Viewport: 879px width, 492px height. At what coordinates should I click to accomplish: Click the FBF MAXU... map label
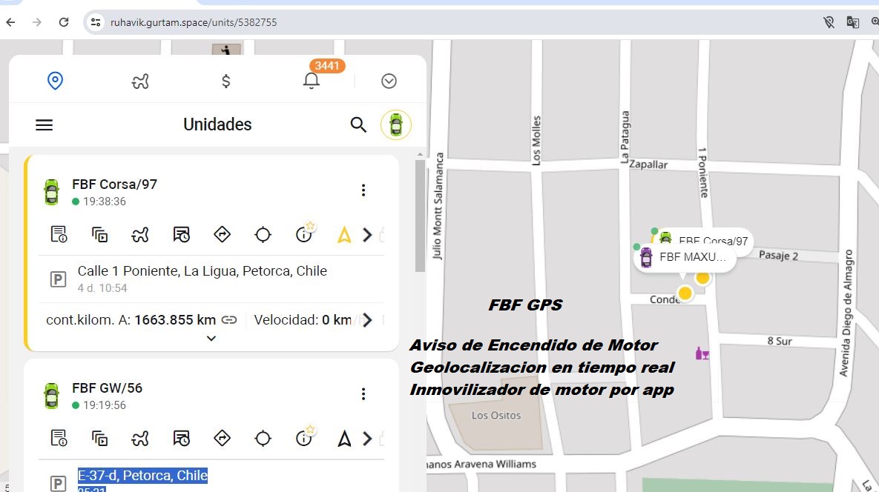coord(691,257)
